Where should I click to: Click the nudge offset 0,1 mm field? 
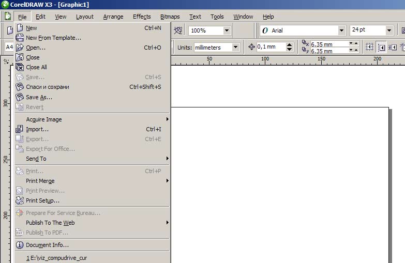point(271,47)
